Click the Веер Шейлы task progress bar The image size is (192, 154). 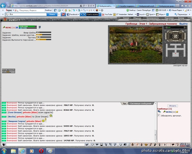(44, 32)
